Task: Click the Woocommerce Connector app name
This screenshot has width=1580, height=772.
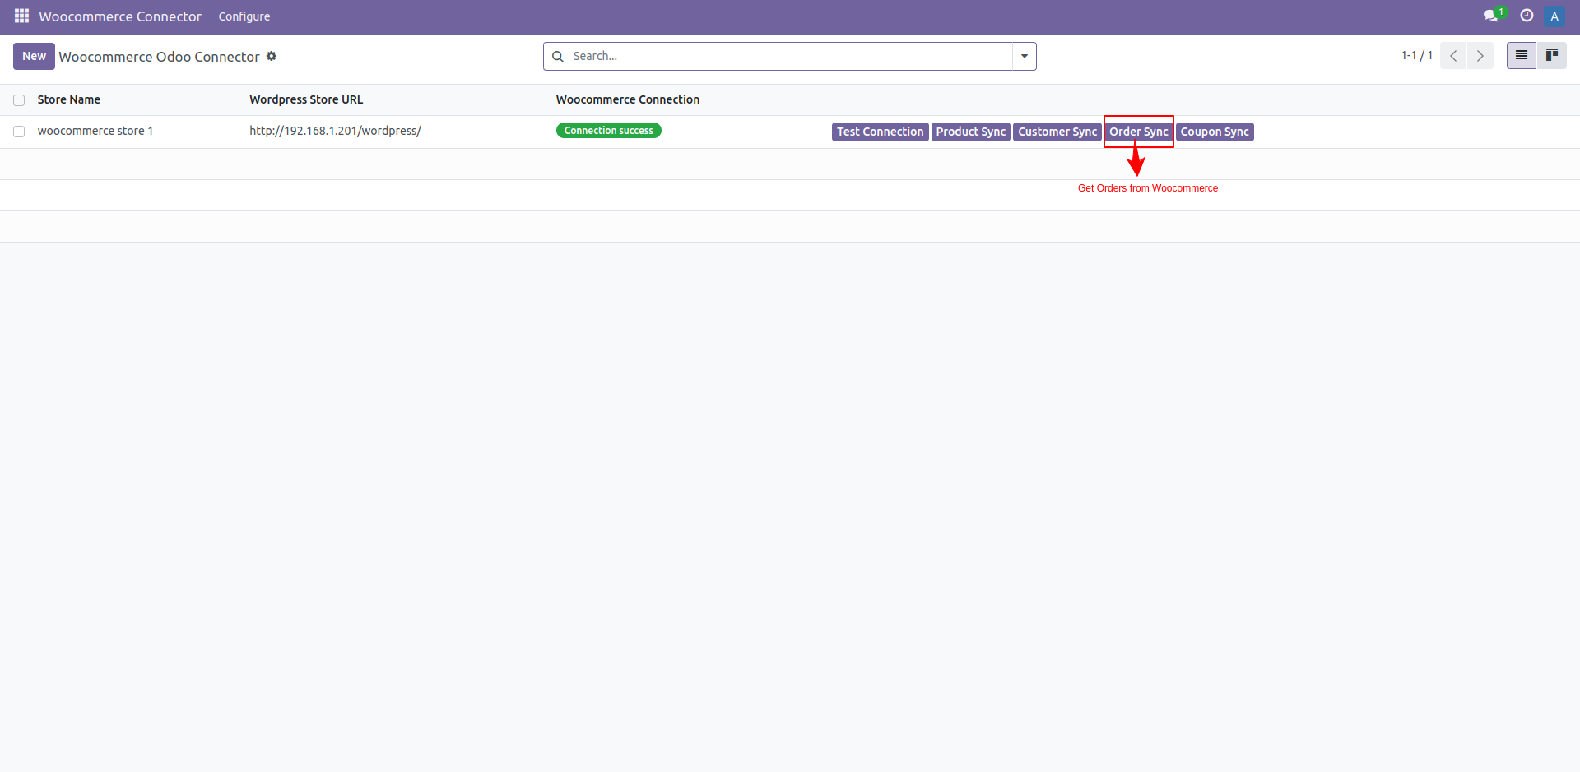Action: point(119,16)
